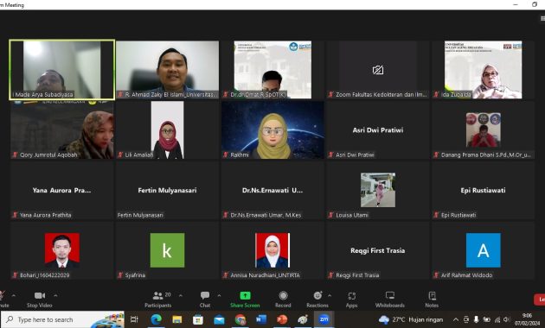Expand the arrow next to Chat
This screenshot has height=328, width=545.
(x=219, y=296)
